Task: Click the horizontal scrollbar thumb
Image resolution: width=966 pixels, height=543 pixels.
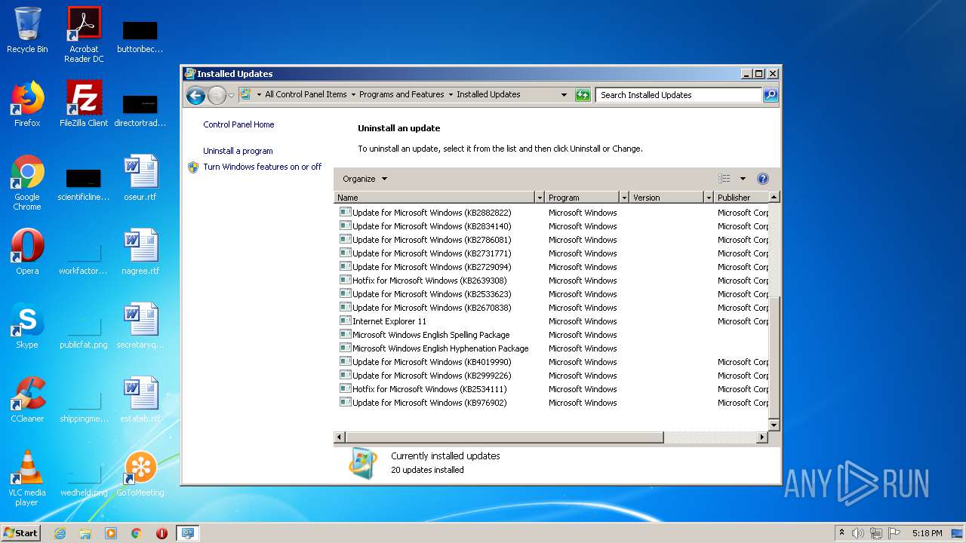Action: 504,437
